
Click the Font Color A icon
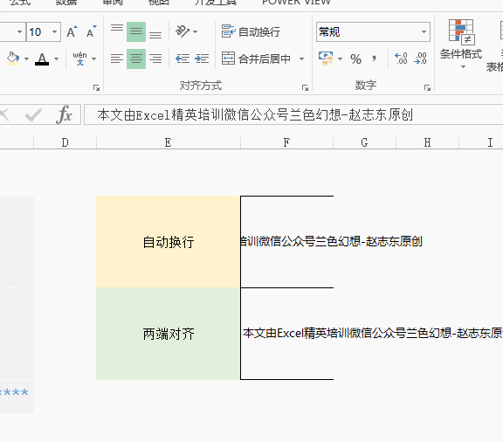click(42, 59)
